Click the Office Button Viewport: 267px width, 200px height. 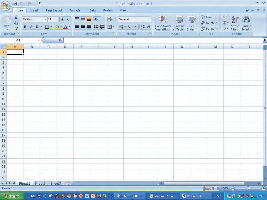pyautogui.click(x=5, y=6)
